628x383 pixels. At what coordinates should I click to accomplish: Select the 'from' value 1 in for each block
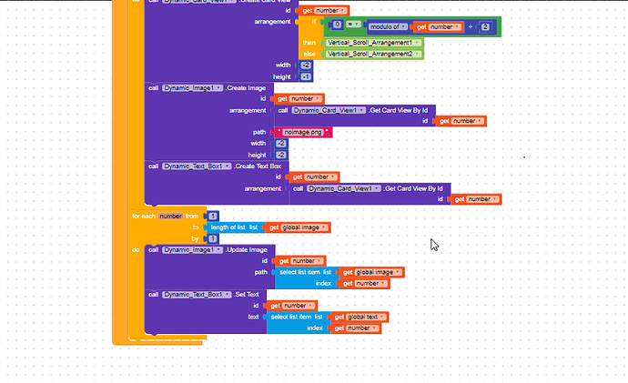tap(213, 217)
